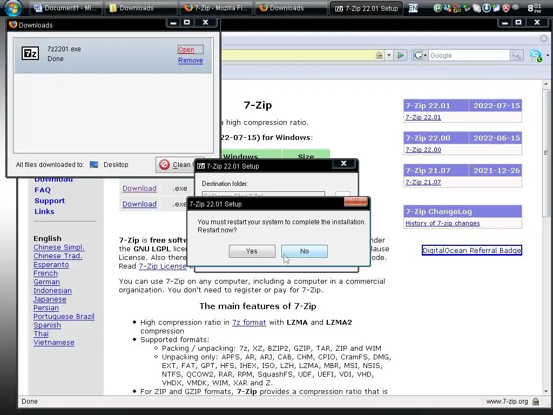The image size is (553, 415).
Task: Remove 7z2201.exe from the Downloads list
Action: 191,61
